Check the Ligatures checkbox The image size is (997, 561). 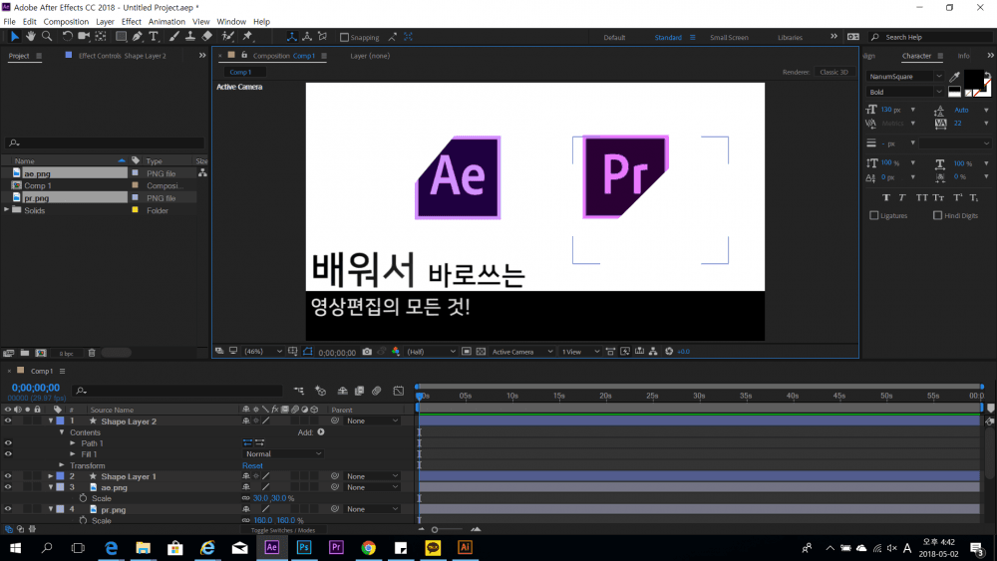coord(873,215)
